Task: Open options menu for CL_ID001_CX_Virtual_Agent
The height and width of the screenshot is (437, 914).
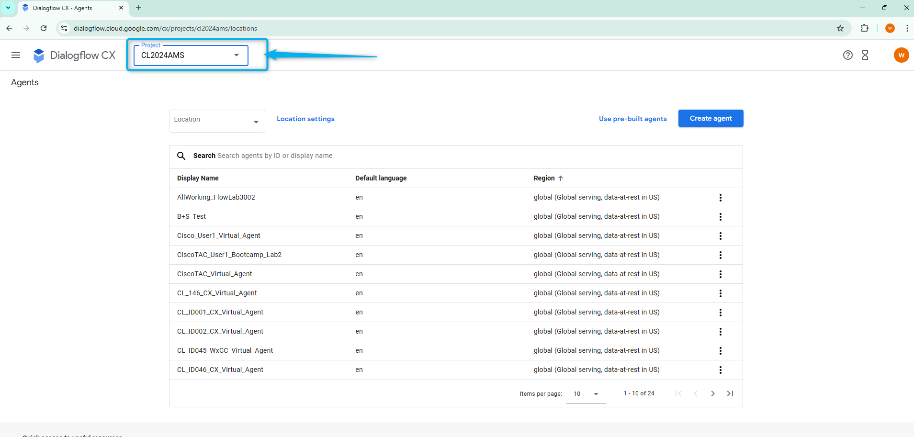Action: pyautogui.click(x=720, y=313)
